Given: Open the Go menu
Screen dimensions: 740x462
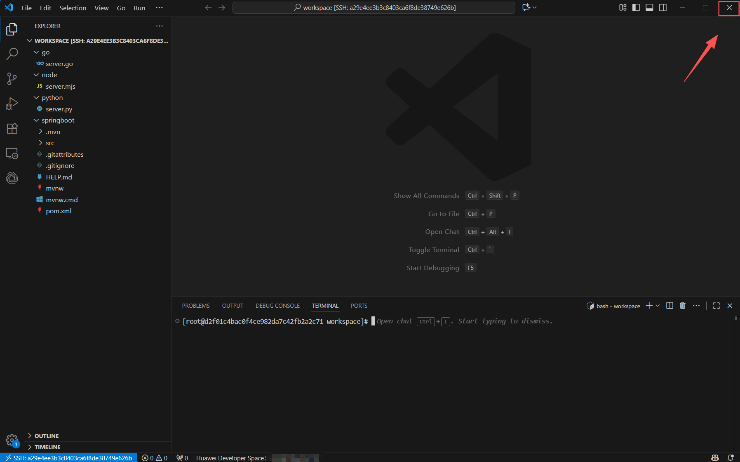Looking at the screenshot, I should [x=121, y=8].
